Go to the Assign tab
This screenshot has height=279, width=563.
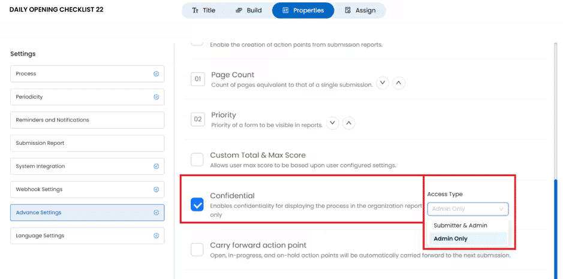pyautogui.click(x=361, y=10)
